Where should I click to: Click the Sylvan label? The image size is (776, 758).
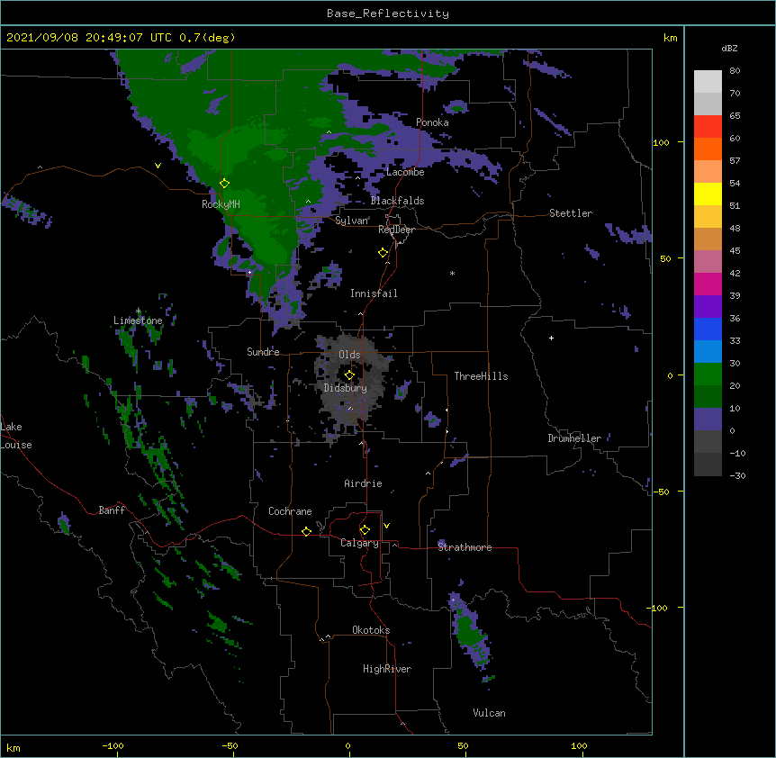pyautogui.click(x=352, y=221)
